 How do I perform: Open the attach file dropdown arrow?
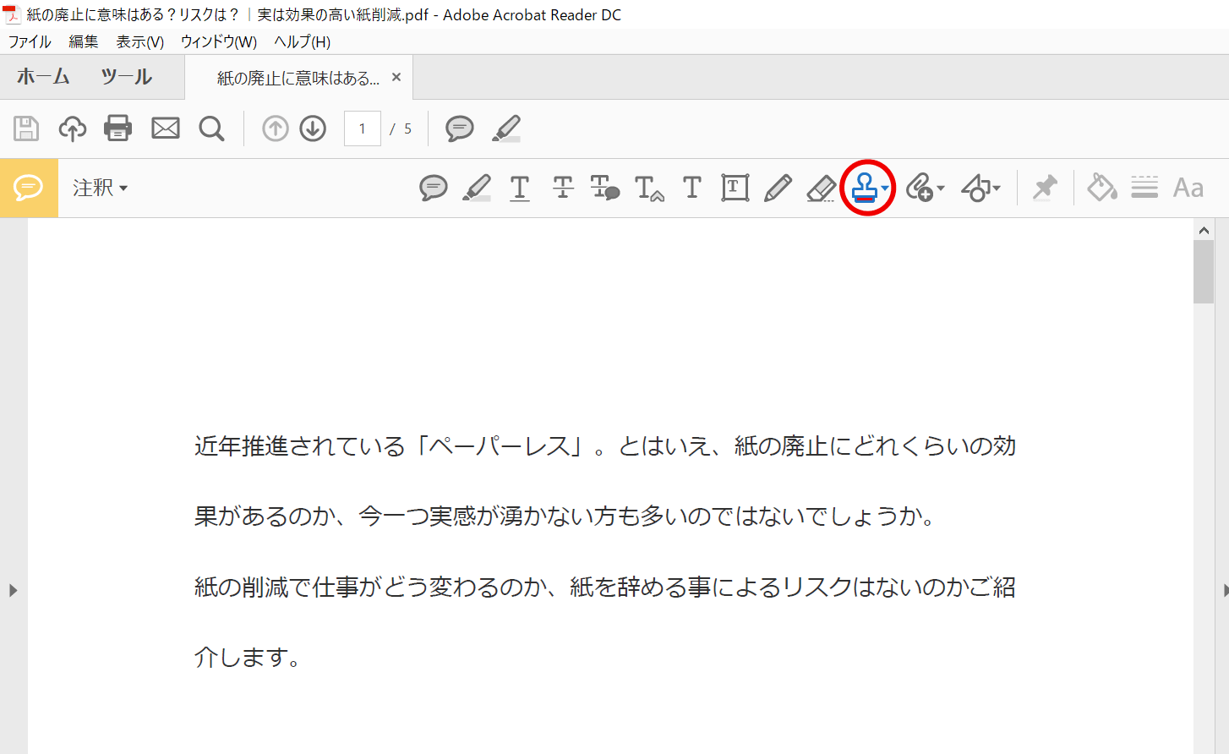(x=941, y=188)
